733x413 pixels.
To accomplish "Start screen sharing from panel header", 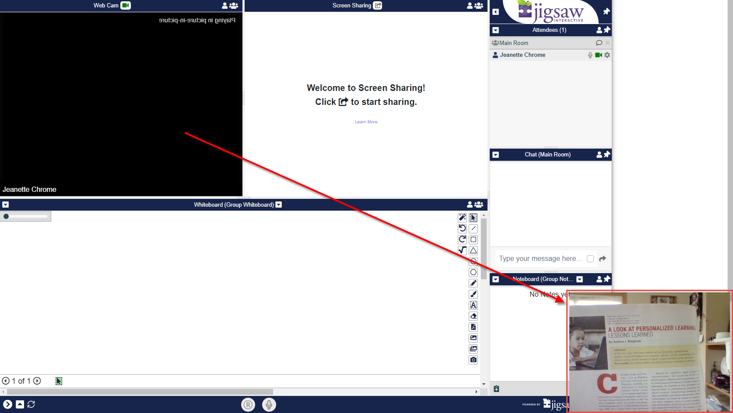I will point(378,5).
